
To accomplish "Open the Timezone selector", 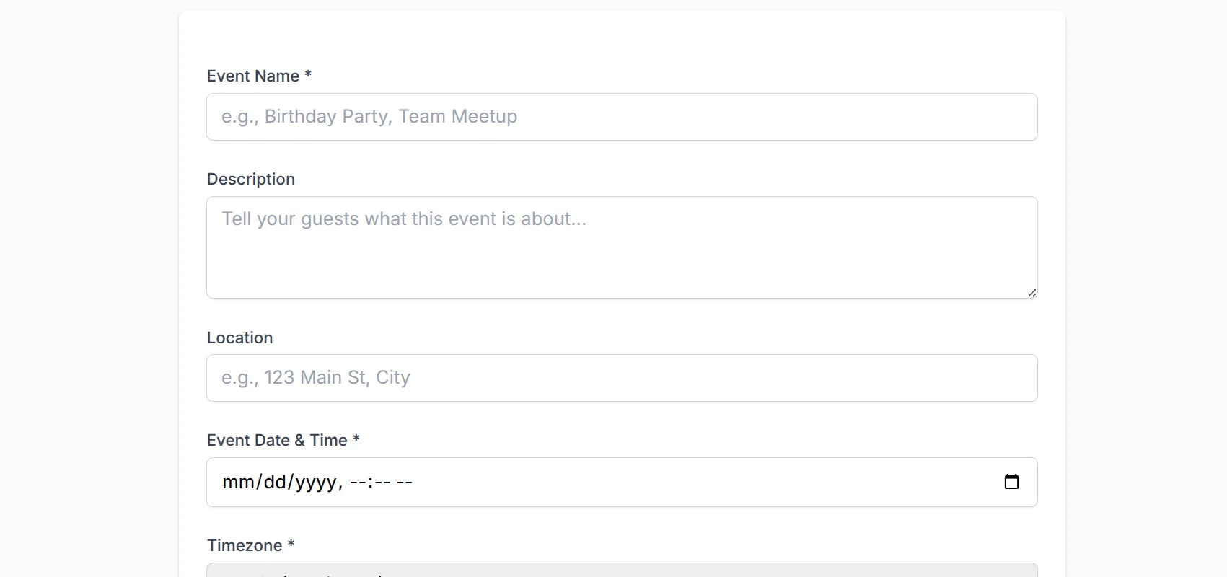I will click(620, 573).
